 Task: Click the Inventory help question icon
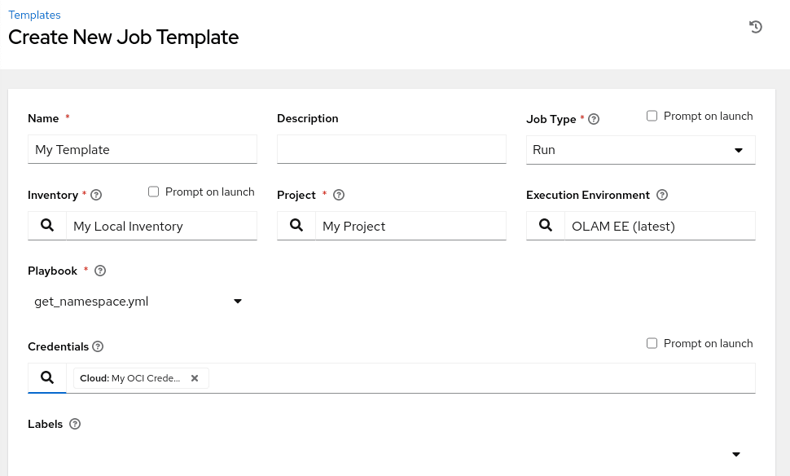[96, 196]
